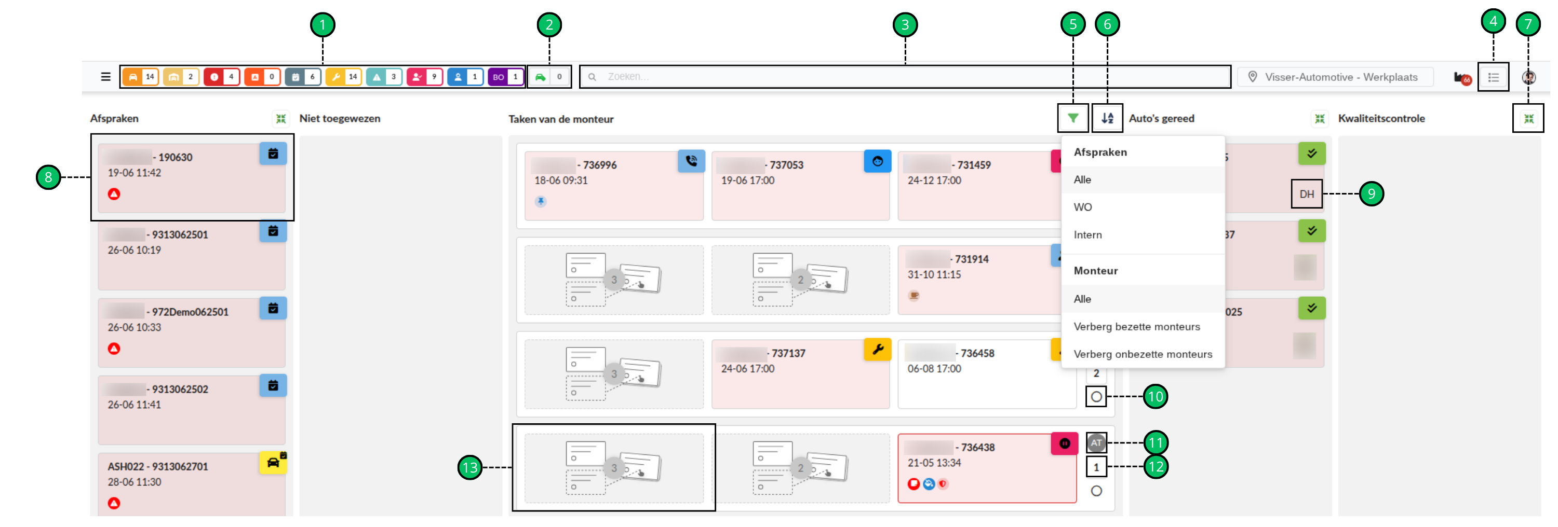Screen dimensions: 1558x527
Task: Click the green car counter icon
Action: tap(541, 77)
